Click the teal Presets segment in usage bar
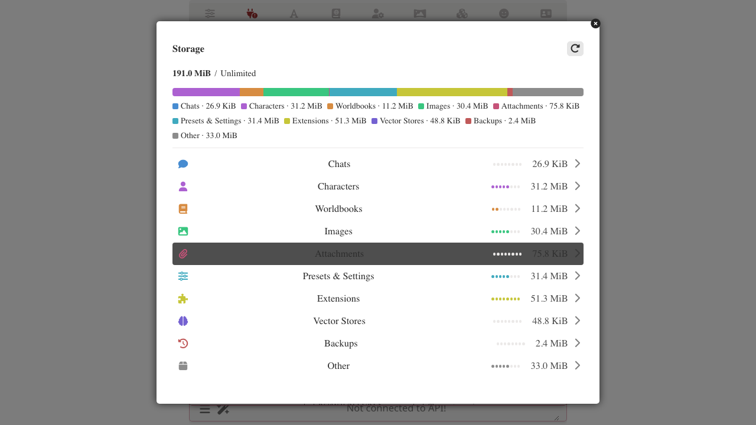This screenshot has width=756, height=425. coord(363,92)
